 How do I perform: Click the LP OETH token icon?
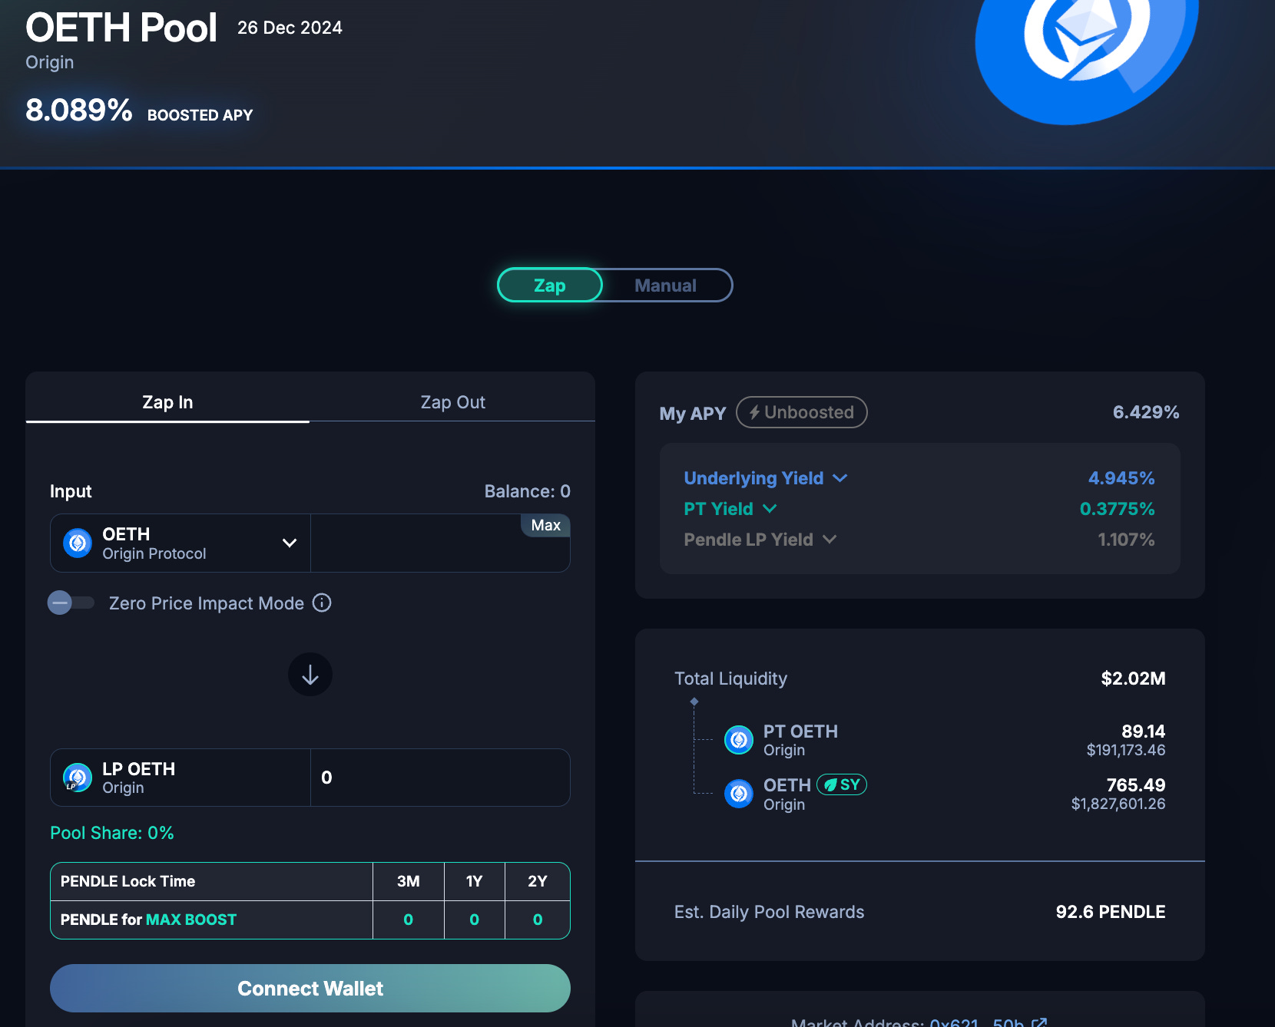(x=78, y=778)
